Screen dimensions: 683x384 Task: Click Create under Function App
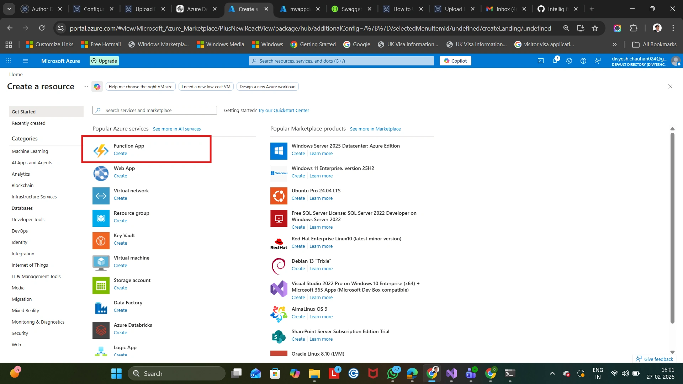120,154
